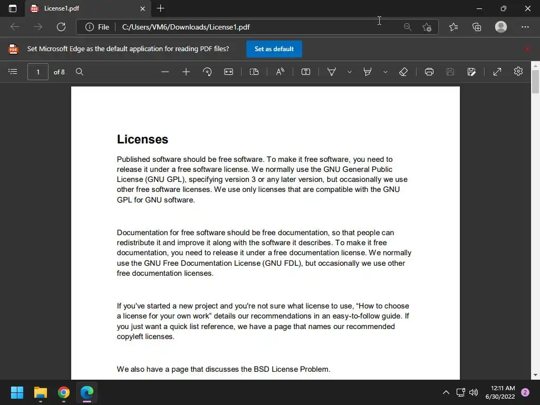
Task: Rotate the PDF page
Action: pyautogui.click(x=207, y=72)
